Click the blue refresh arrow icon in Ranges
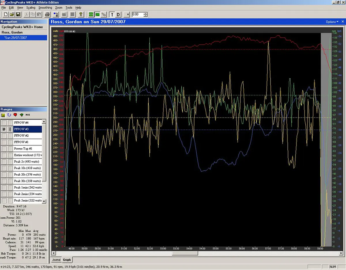This screenshot has width=346, height=270. pyautogui.click(x=9, y=115)
